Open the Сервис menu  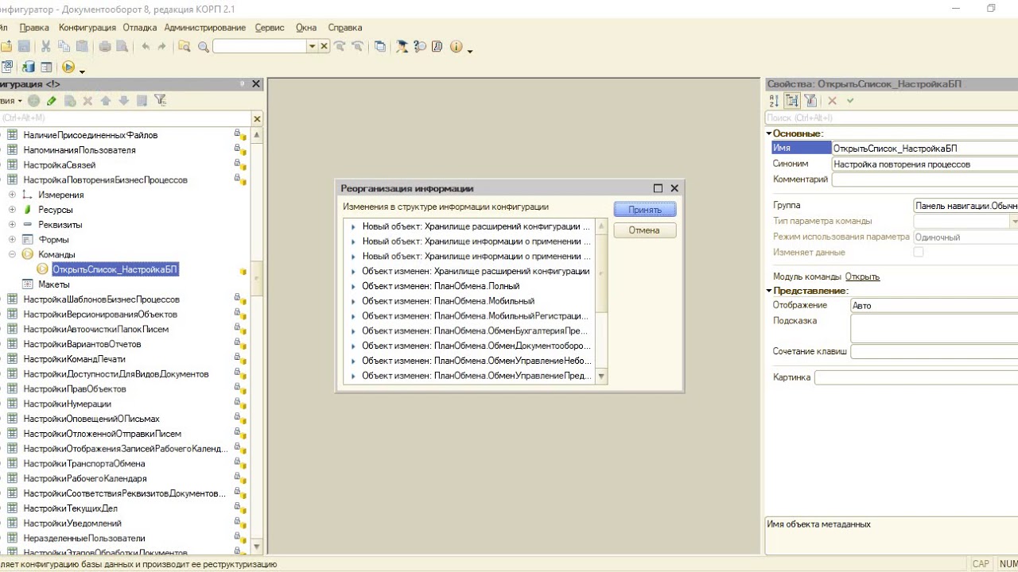pos(270,28)
